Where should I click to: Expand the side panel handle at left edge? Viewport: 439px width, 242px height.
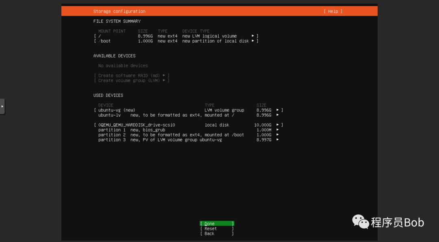point(2,107)
